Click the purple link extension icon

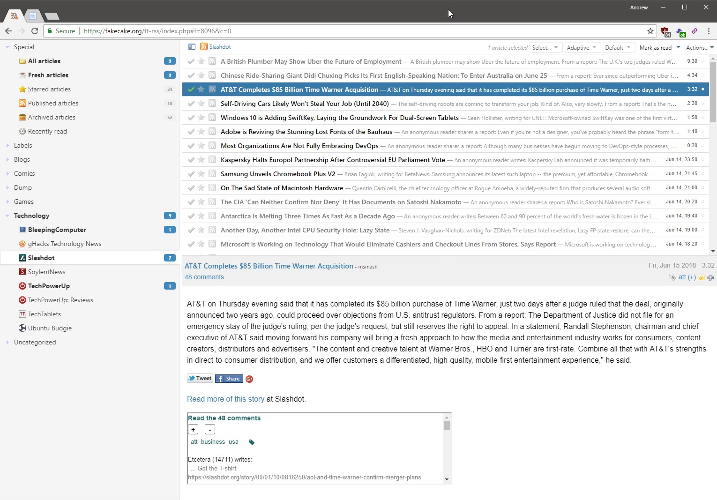pyautogui.click(x=695, y=31)
